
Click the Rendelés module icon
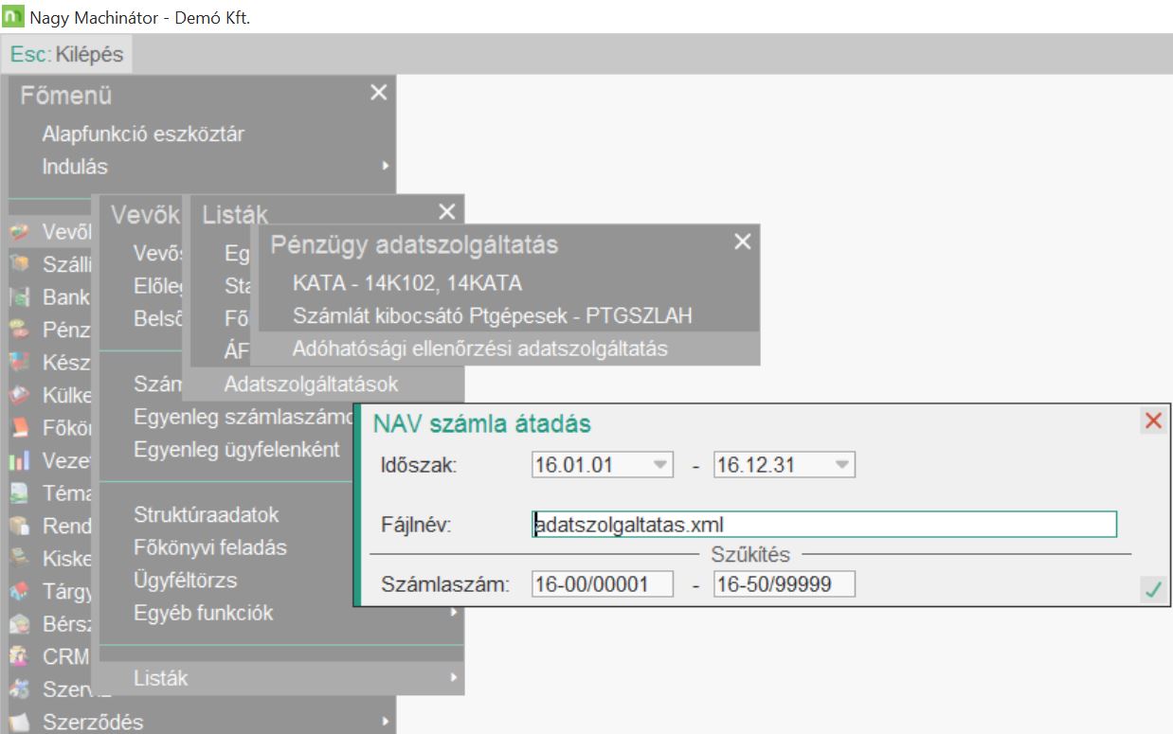click(19, 527)
